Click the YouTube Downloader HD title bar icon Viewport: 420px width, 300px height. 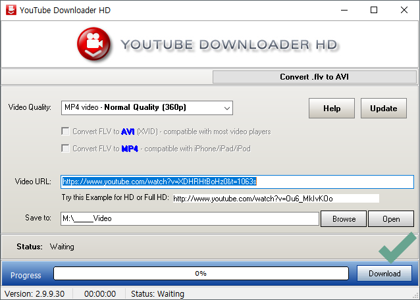[x=11, y=10]
